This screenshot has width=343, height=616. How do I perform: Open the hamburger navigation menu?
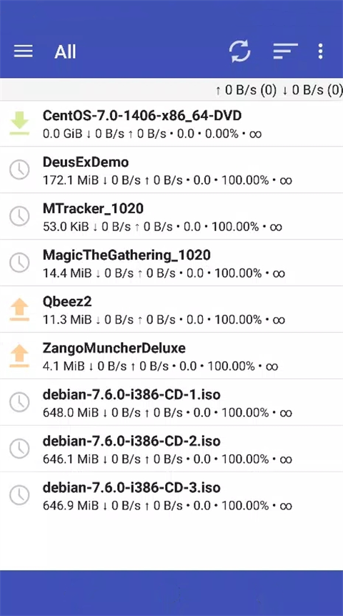click(23, 52)
